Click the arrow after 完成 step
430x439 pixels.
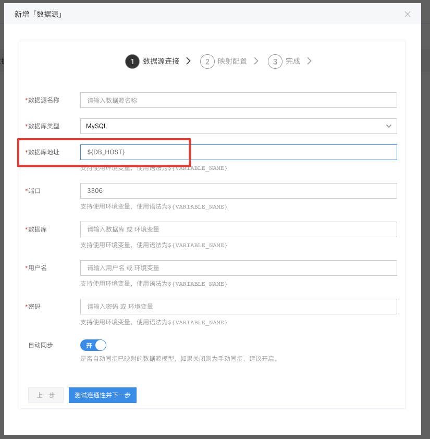(x=309, y=61)
